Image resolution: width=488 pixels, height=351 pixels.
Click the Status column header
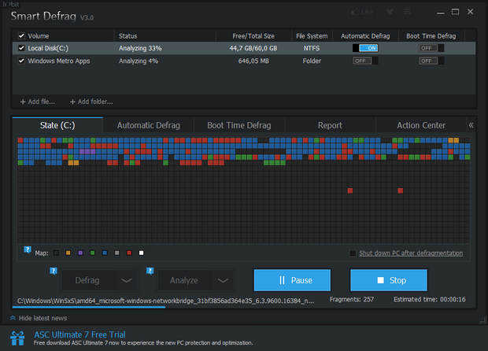pyautogui.click(x=128, y=36)
